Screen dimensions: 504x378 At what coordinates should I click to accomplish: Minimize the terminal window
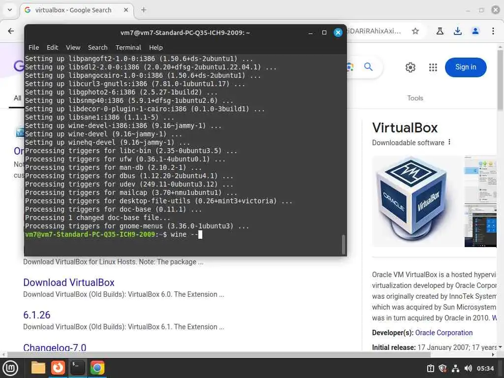311,33
